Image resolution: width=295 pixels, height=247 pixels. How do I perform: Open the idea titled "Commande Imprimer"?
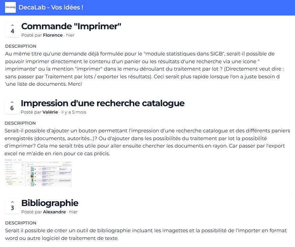71,26
